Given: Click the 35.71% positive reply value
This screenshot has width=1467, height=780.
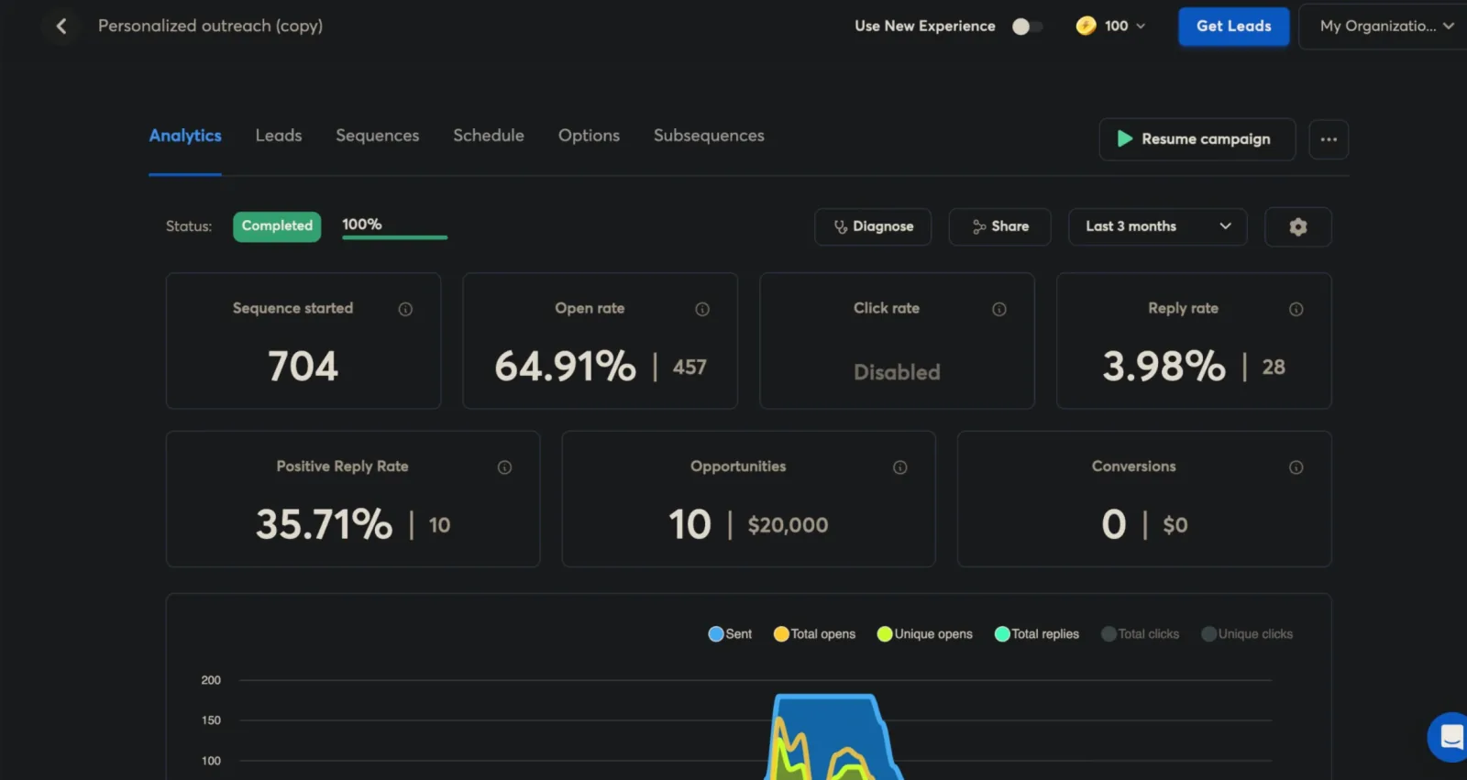Looking at the screenshot, I should 324,524.
